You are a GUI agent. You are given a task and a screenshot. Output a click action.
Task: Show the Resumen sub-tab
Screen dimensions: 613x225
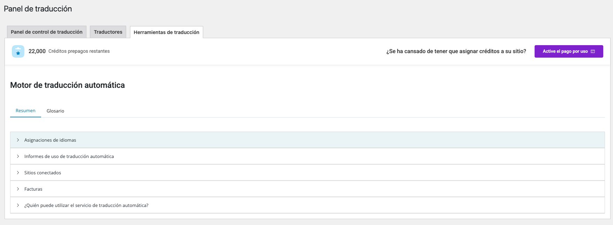pos(25,111)
